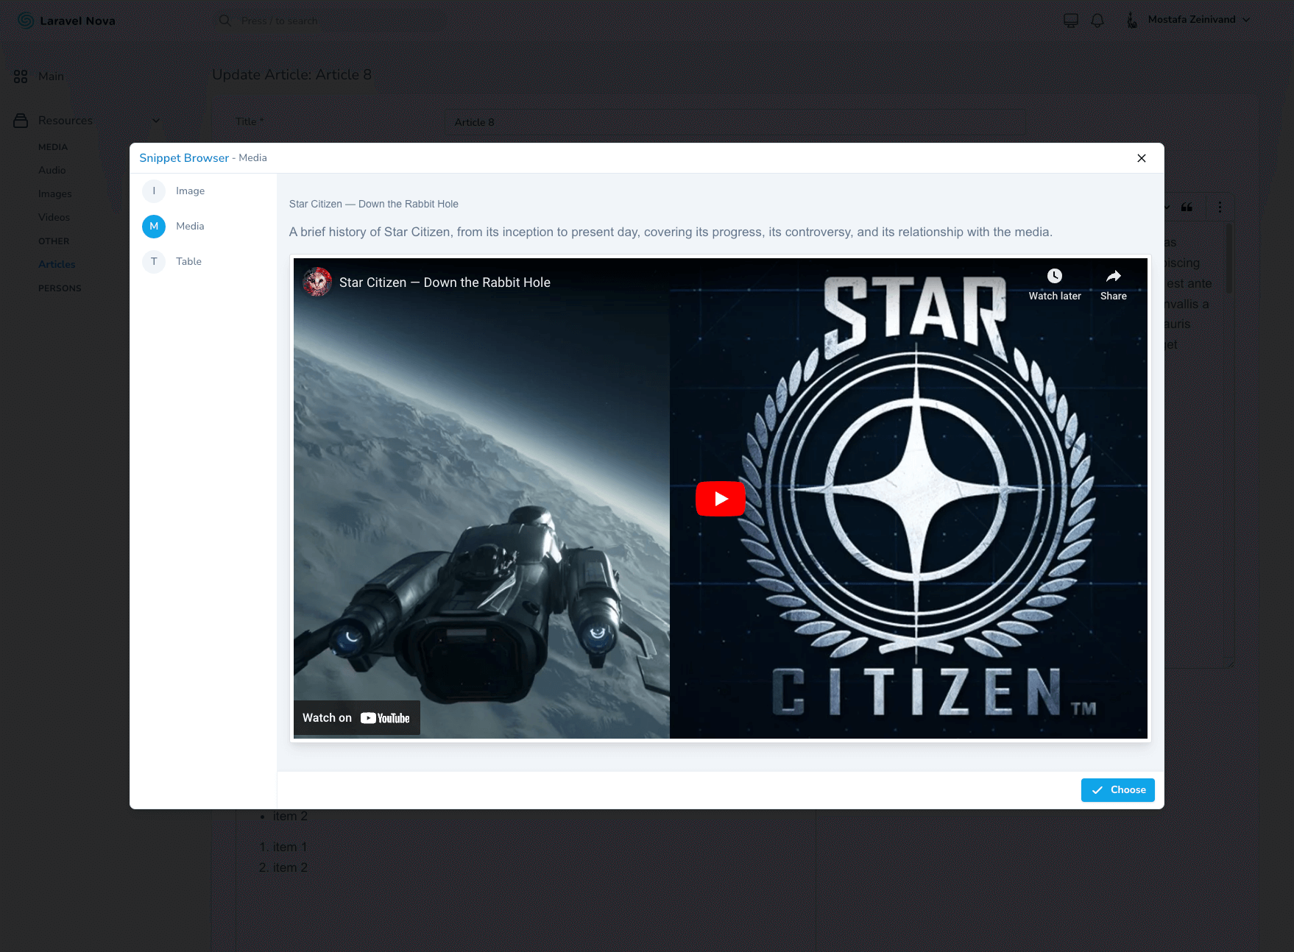Click the search magnifier icon
This screenshot has width=1294, height=952.
(224, 20)
